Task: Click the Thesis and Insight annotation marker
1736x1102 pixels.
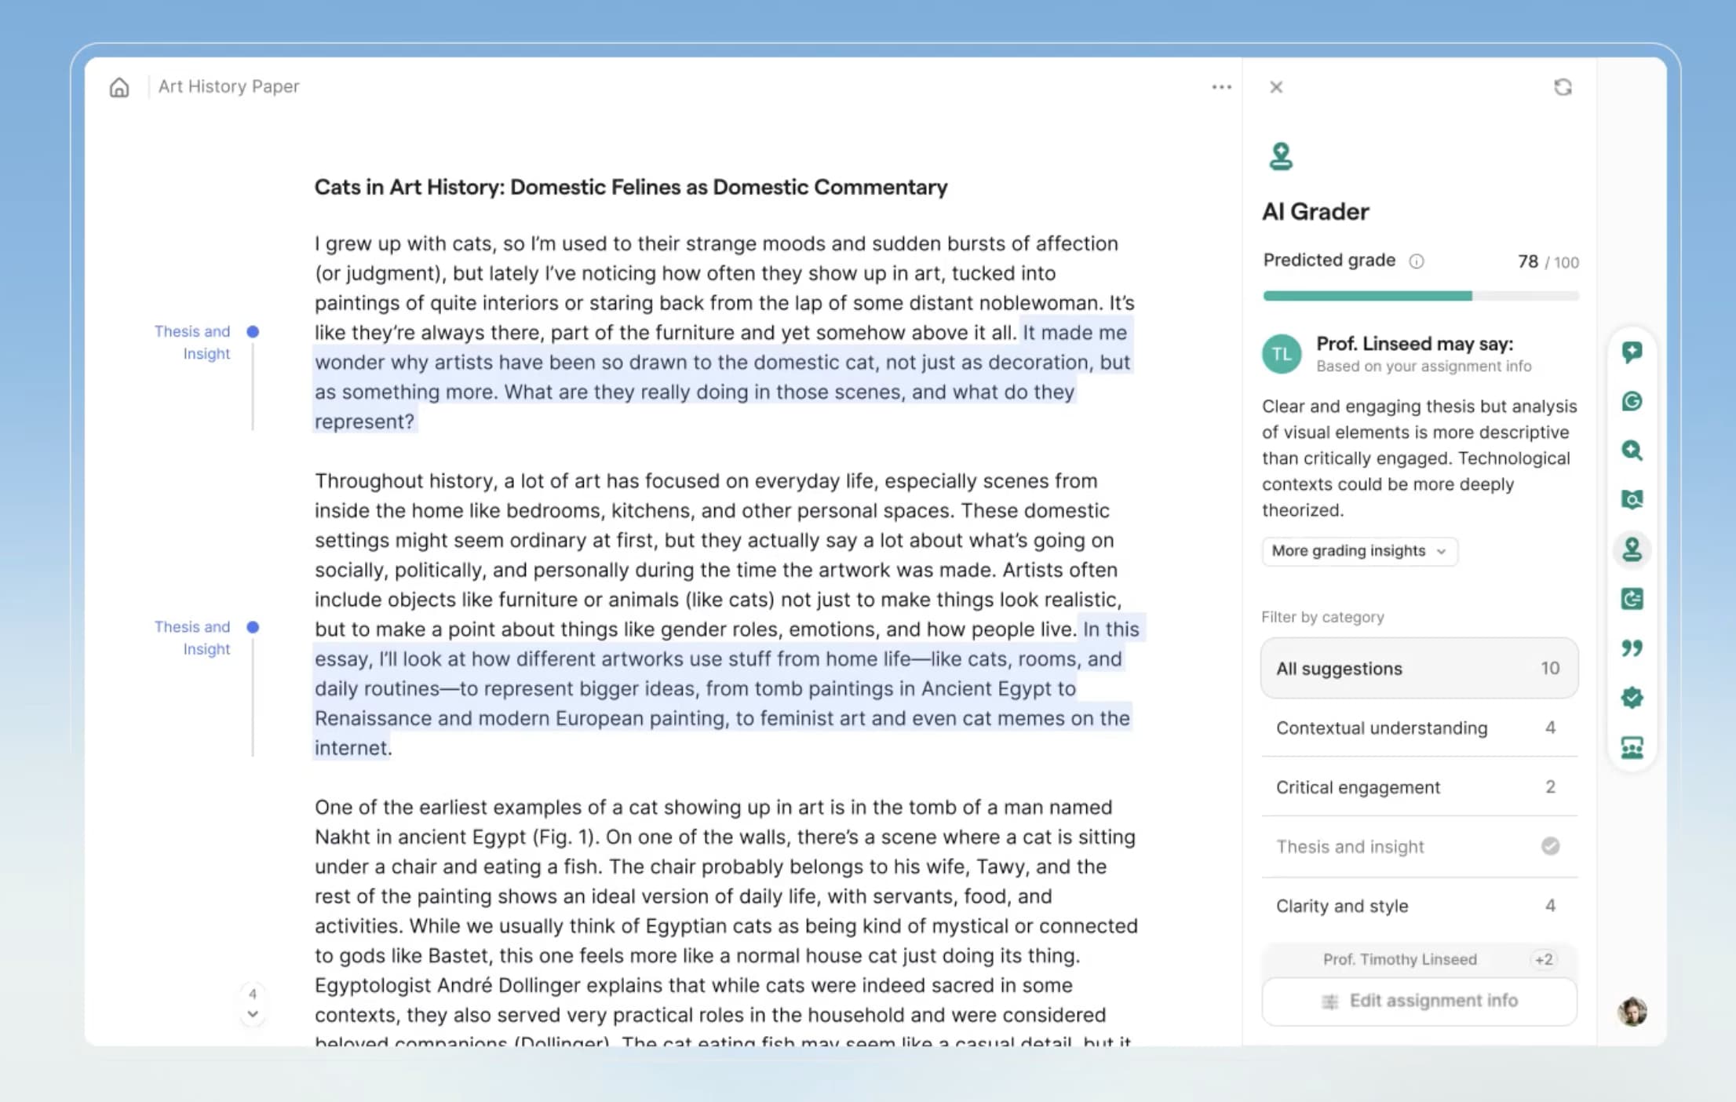Action: click(x=253, y=331)
